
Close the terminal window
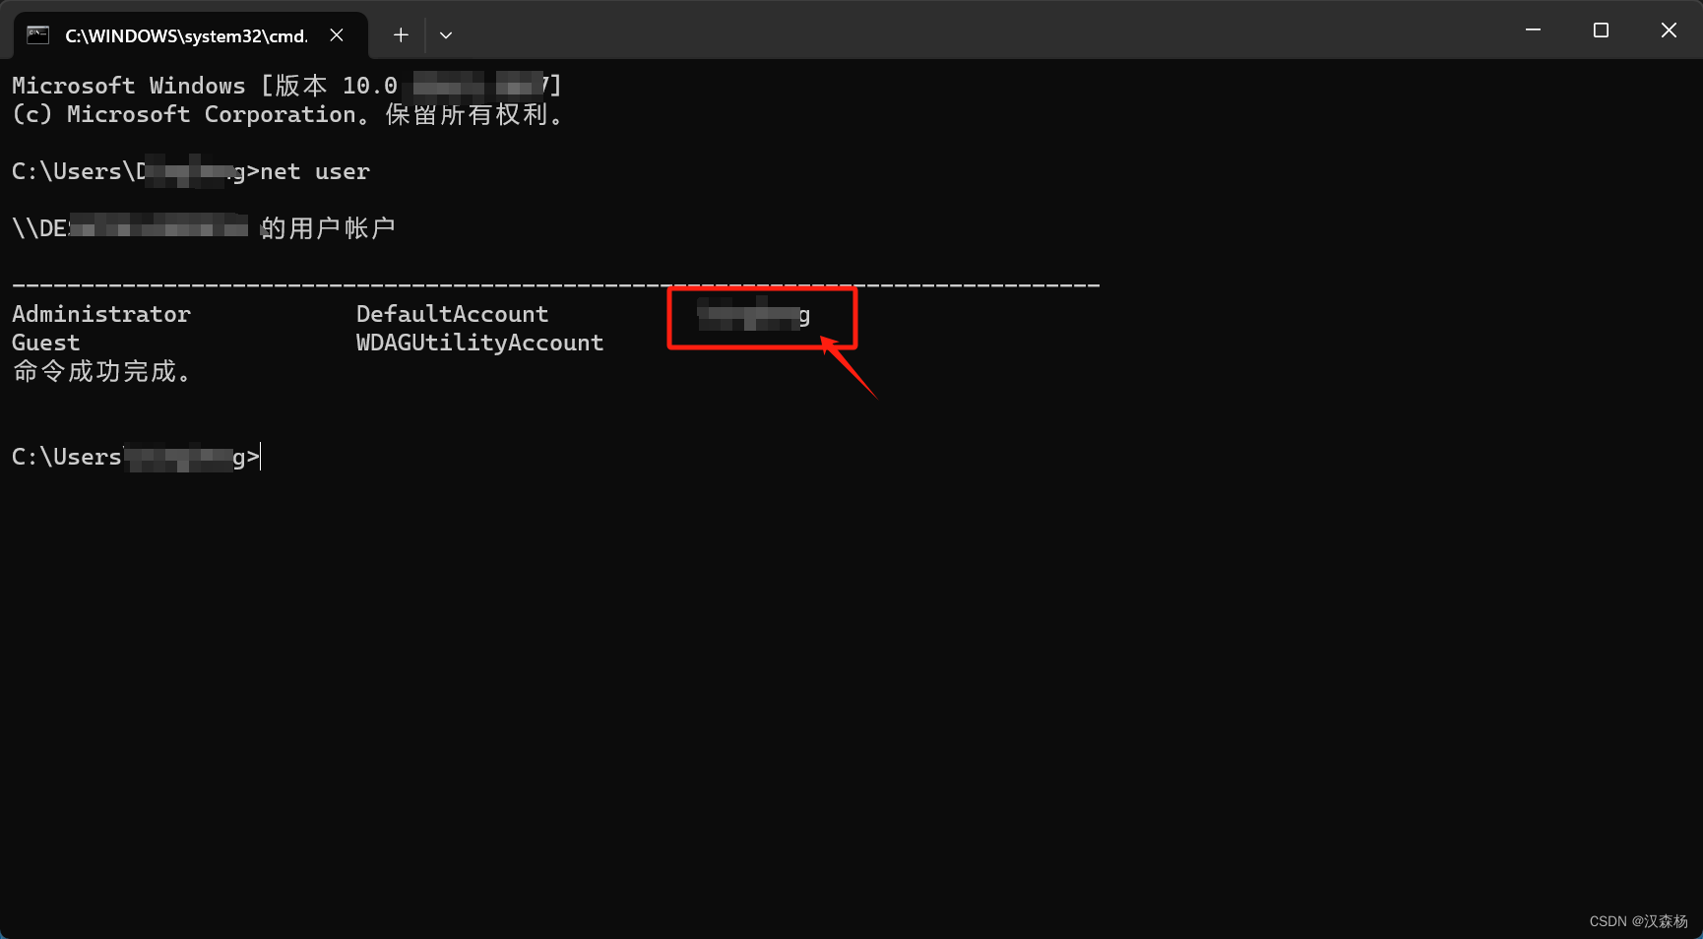pos(1669,31)
